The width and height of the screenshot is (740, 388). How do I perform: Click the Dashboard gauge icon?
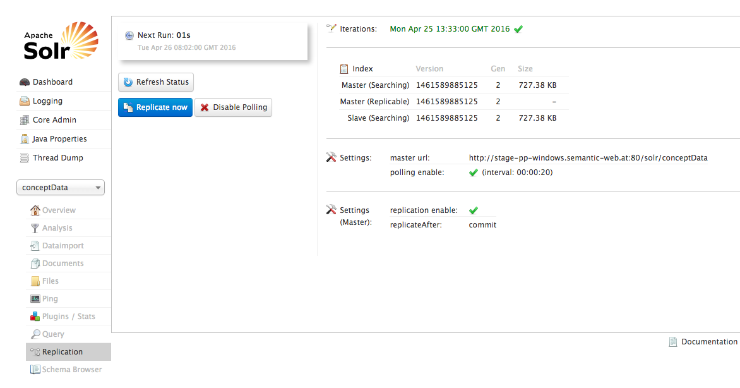25,82
